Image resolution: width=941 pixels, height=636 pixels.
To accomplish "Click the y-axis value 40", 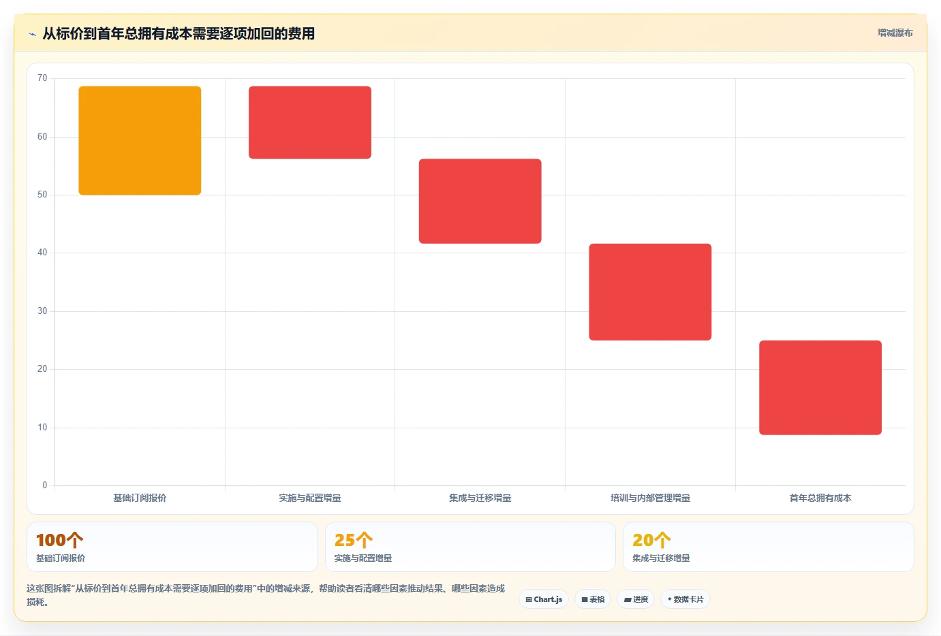I will [x=42, y=253].
